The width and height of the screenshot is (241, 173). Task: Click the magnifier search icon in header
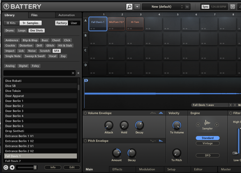coord(129,7)
